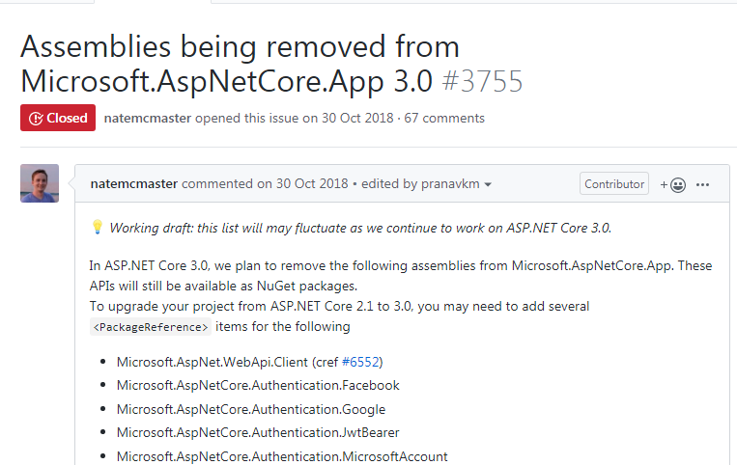Click the Authentication.MicrosoftAccount list entry

[x=282, y=456]
